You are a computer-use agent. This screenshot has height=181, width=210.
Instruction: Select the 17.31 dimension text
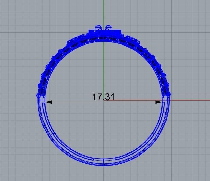pos(103,97)
